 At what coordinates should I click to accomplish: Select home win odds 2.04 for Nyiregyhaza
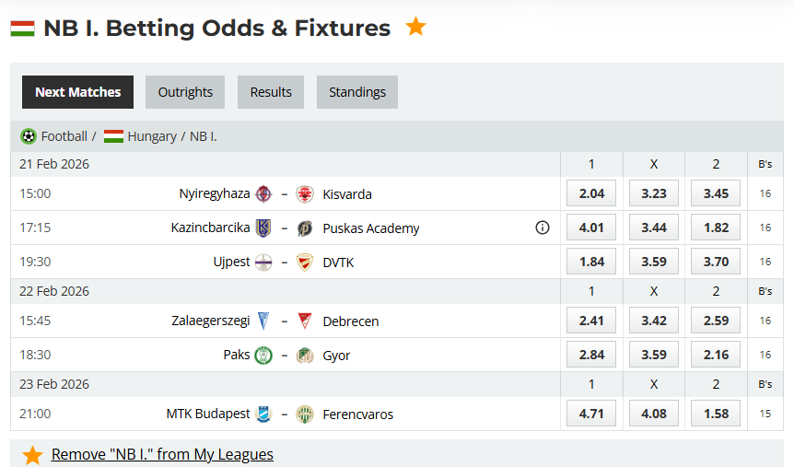(x=591, y=193)
